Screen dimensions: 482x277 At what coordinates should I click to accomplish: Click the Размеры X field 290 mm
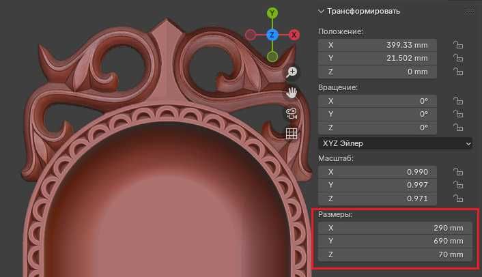395,228
